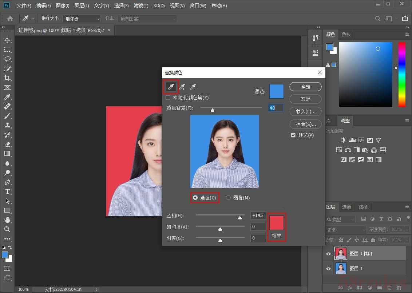Click the 取消 button
Image resolution: width=412 pixels, height=293 pixels.
tap(305, 99)
